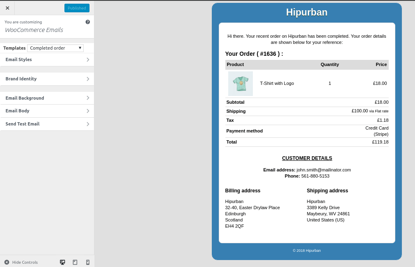Screen dimensions: 415x267
Task: Click the Tax value £1.18
Action: coord(383,120)
